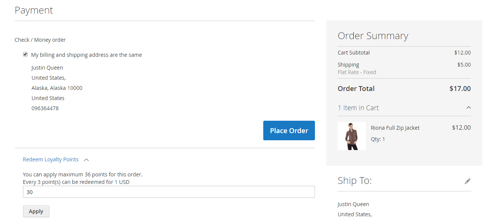Click the Riona Full Zip Jacket name
Image resolution: width=502 pixels, height=220 pixels.
click(x=395, y=128)
